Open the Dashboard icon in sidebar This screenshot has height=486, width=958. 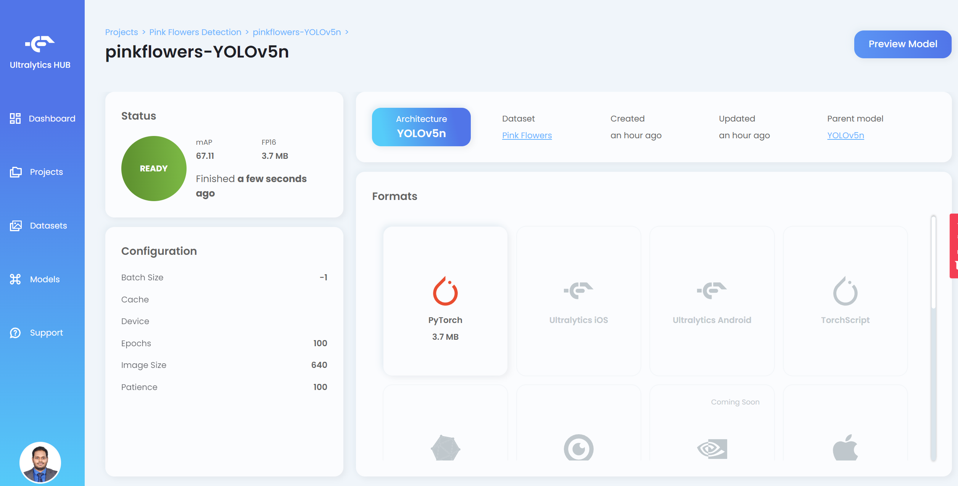coord(15,118)
